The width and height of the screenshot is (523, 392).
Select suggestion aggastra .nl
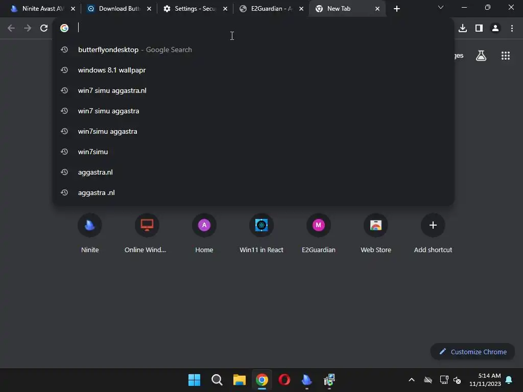253,192
